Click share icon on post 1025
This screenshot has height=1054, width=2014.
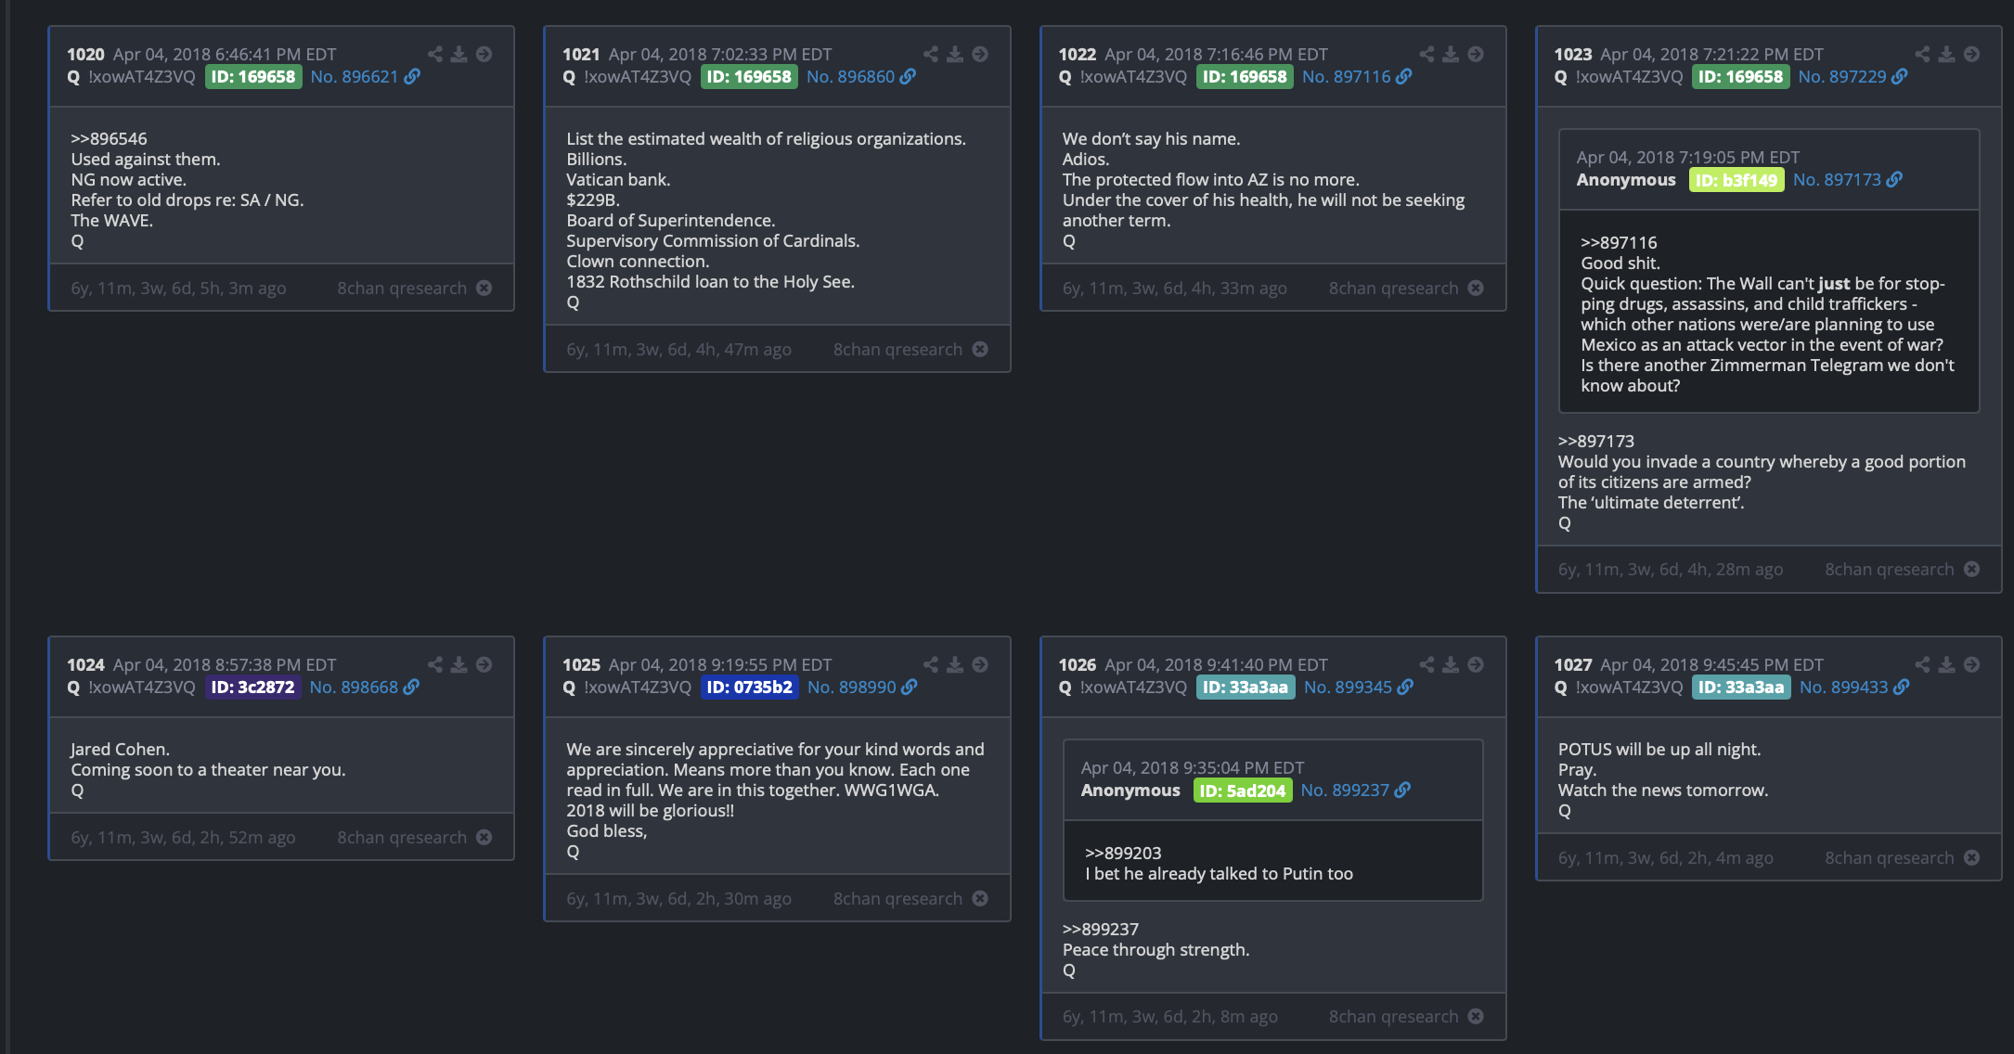tap(931, 665)
